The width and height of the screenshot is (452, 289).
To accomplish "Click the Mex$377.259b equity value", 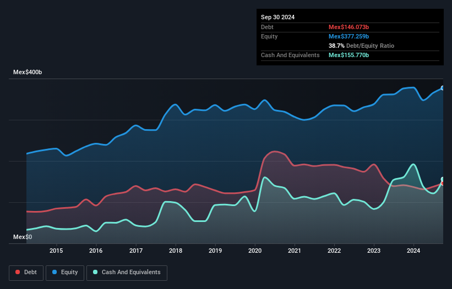I will [x=349, y=36].
